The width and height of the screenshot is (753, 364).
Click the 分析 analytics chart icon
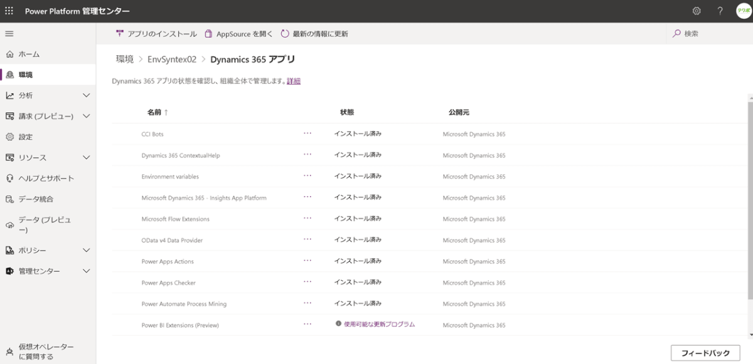[x=9, y=95]
